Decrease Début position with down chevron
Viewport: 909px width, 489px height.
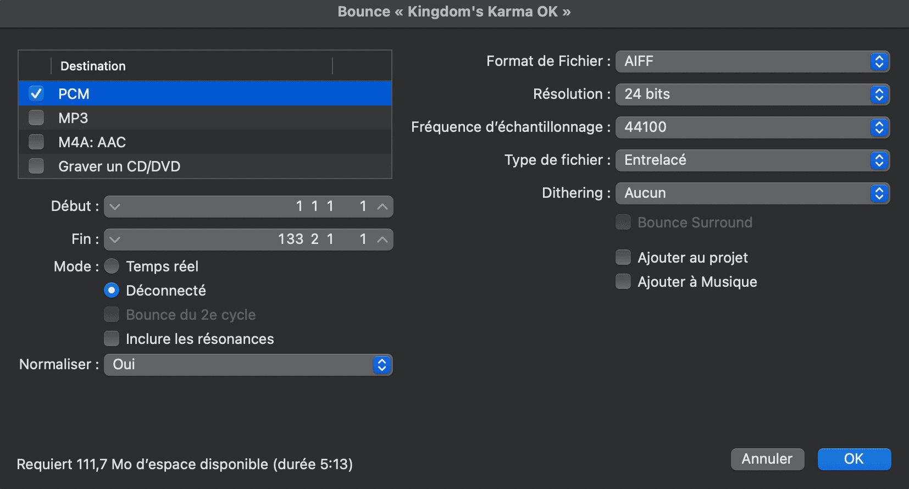click(x=115, y=207)
